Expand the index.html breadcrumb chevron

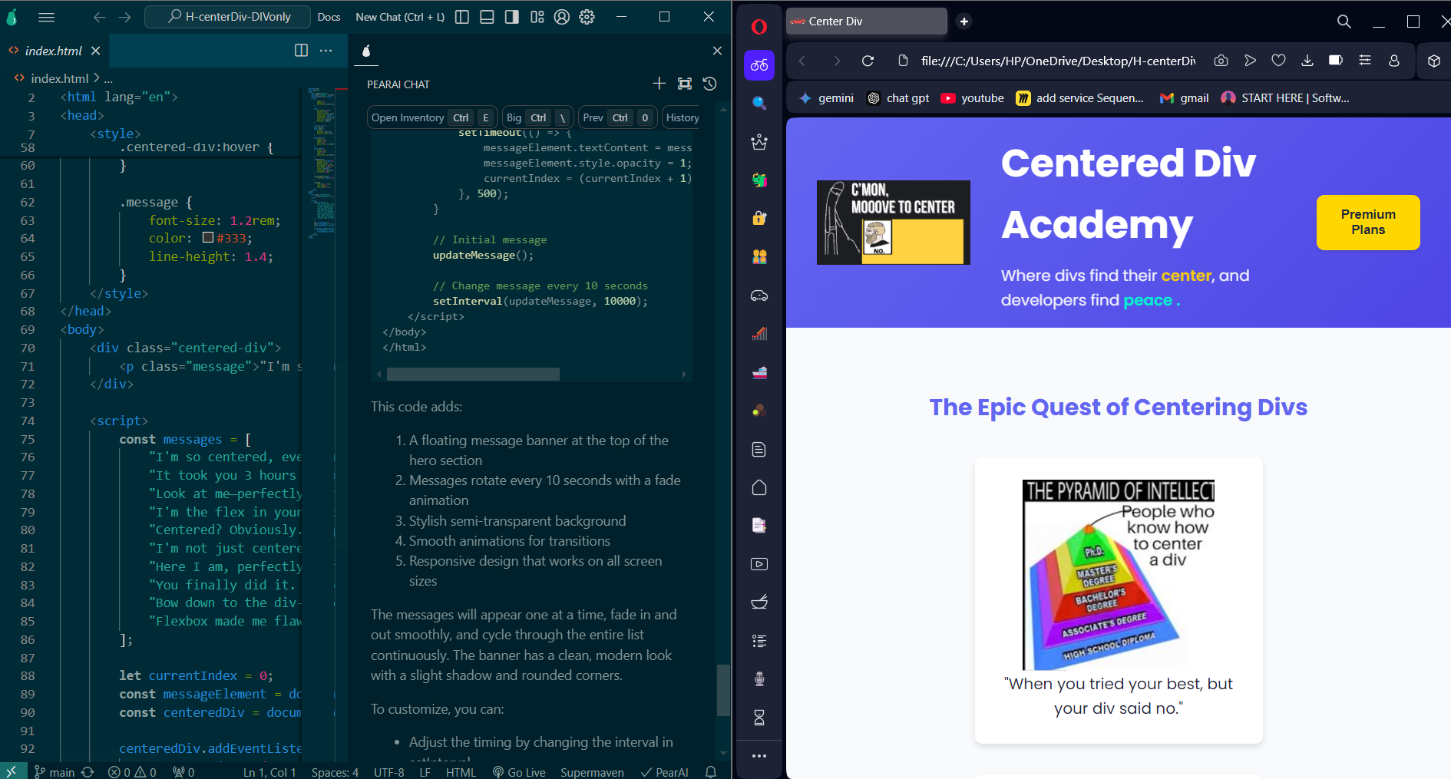tap(97, 78)
